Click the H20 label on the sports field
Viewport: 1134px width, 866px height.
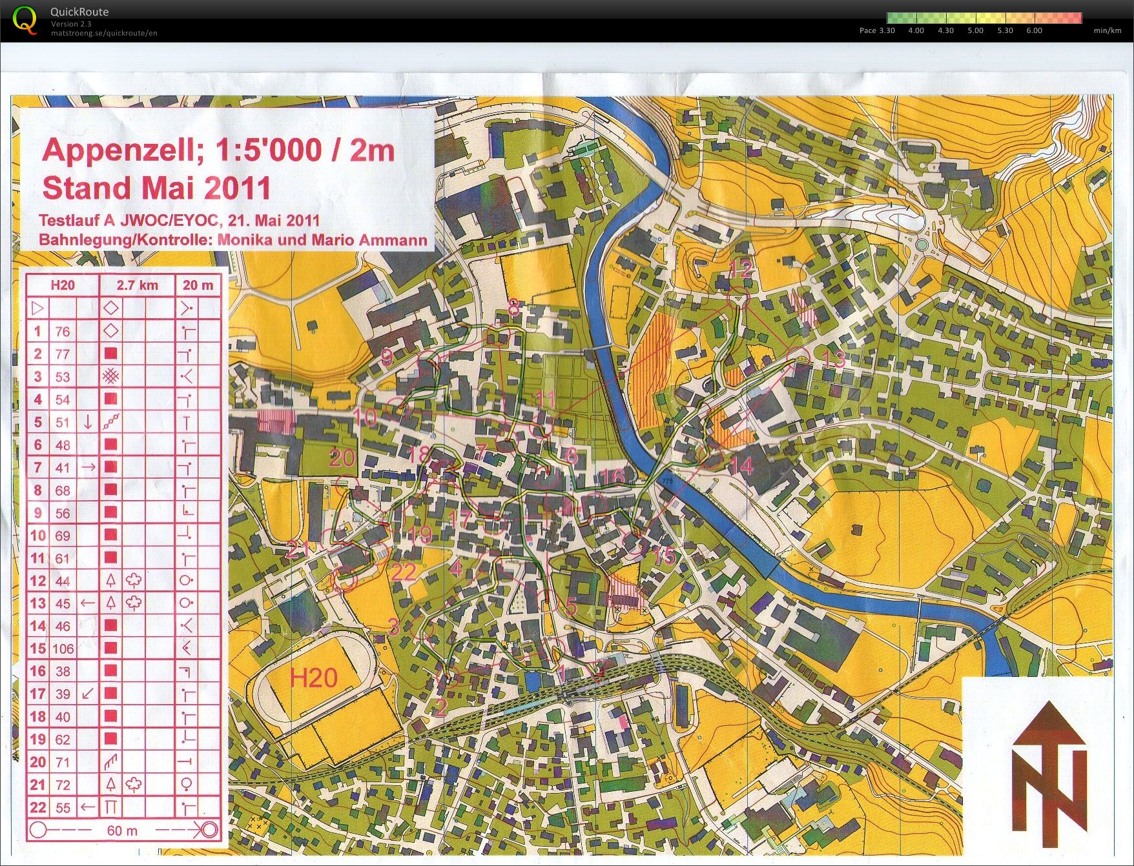[313, 678]
